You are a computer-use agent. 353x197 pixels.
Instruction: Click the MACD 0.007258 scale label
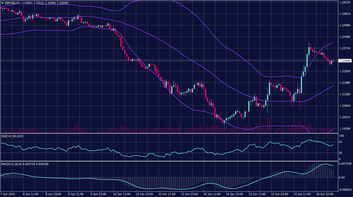345,163
